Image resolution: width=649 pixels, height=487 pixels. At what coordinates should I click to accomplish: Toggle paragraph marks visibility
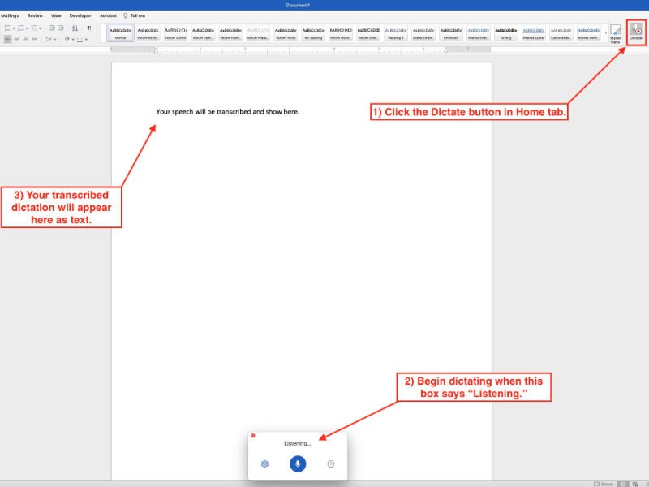point(89,28)
